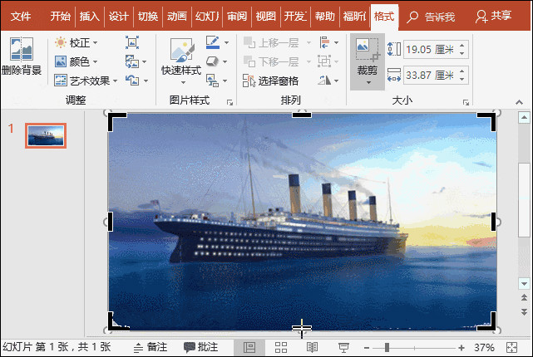Click the vertical scrollbar up arrow
The image size is (533, 357).
coord(524,117)
